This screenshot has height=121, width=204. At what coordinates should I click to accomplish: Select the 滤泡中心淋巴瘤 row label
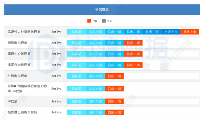point(19,54)
